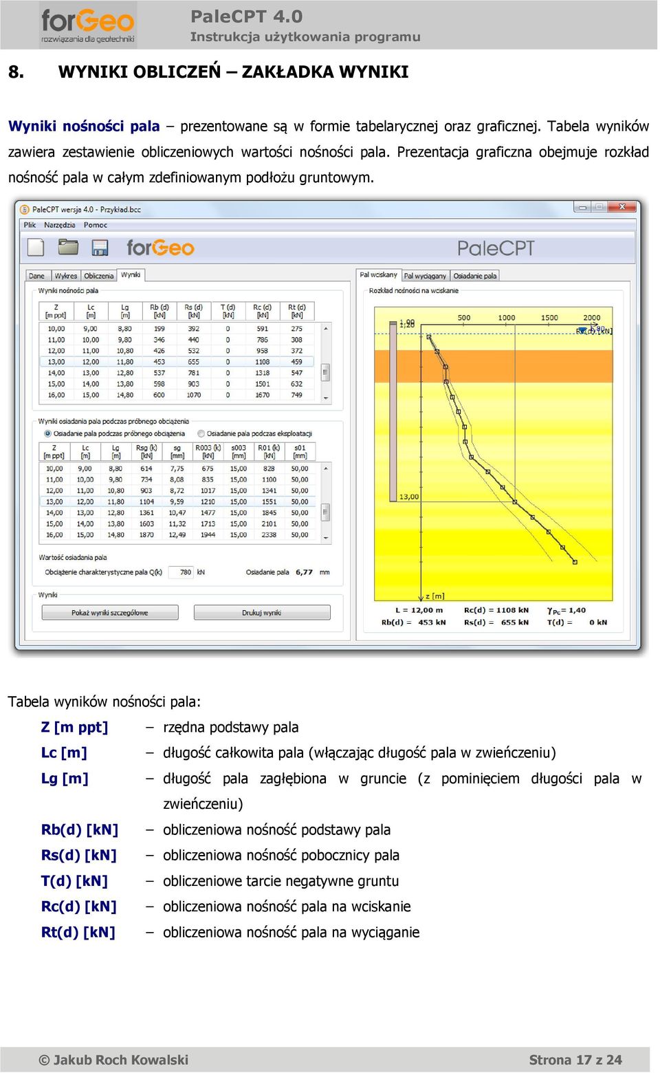Open the Plik menu
This screenshot has width=660, height=1073.
coord(30,225)
